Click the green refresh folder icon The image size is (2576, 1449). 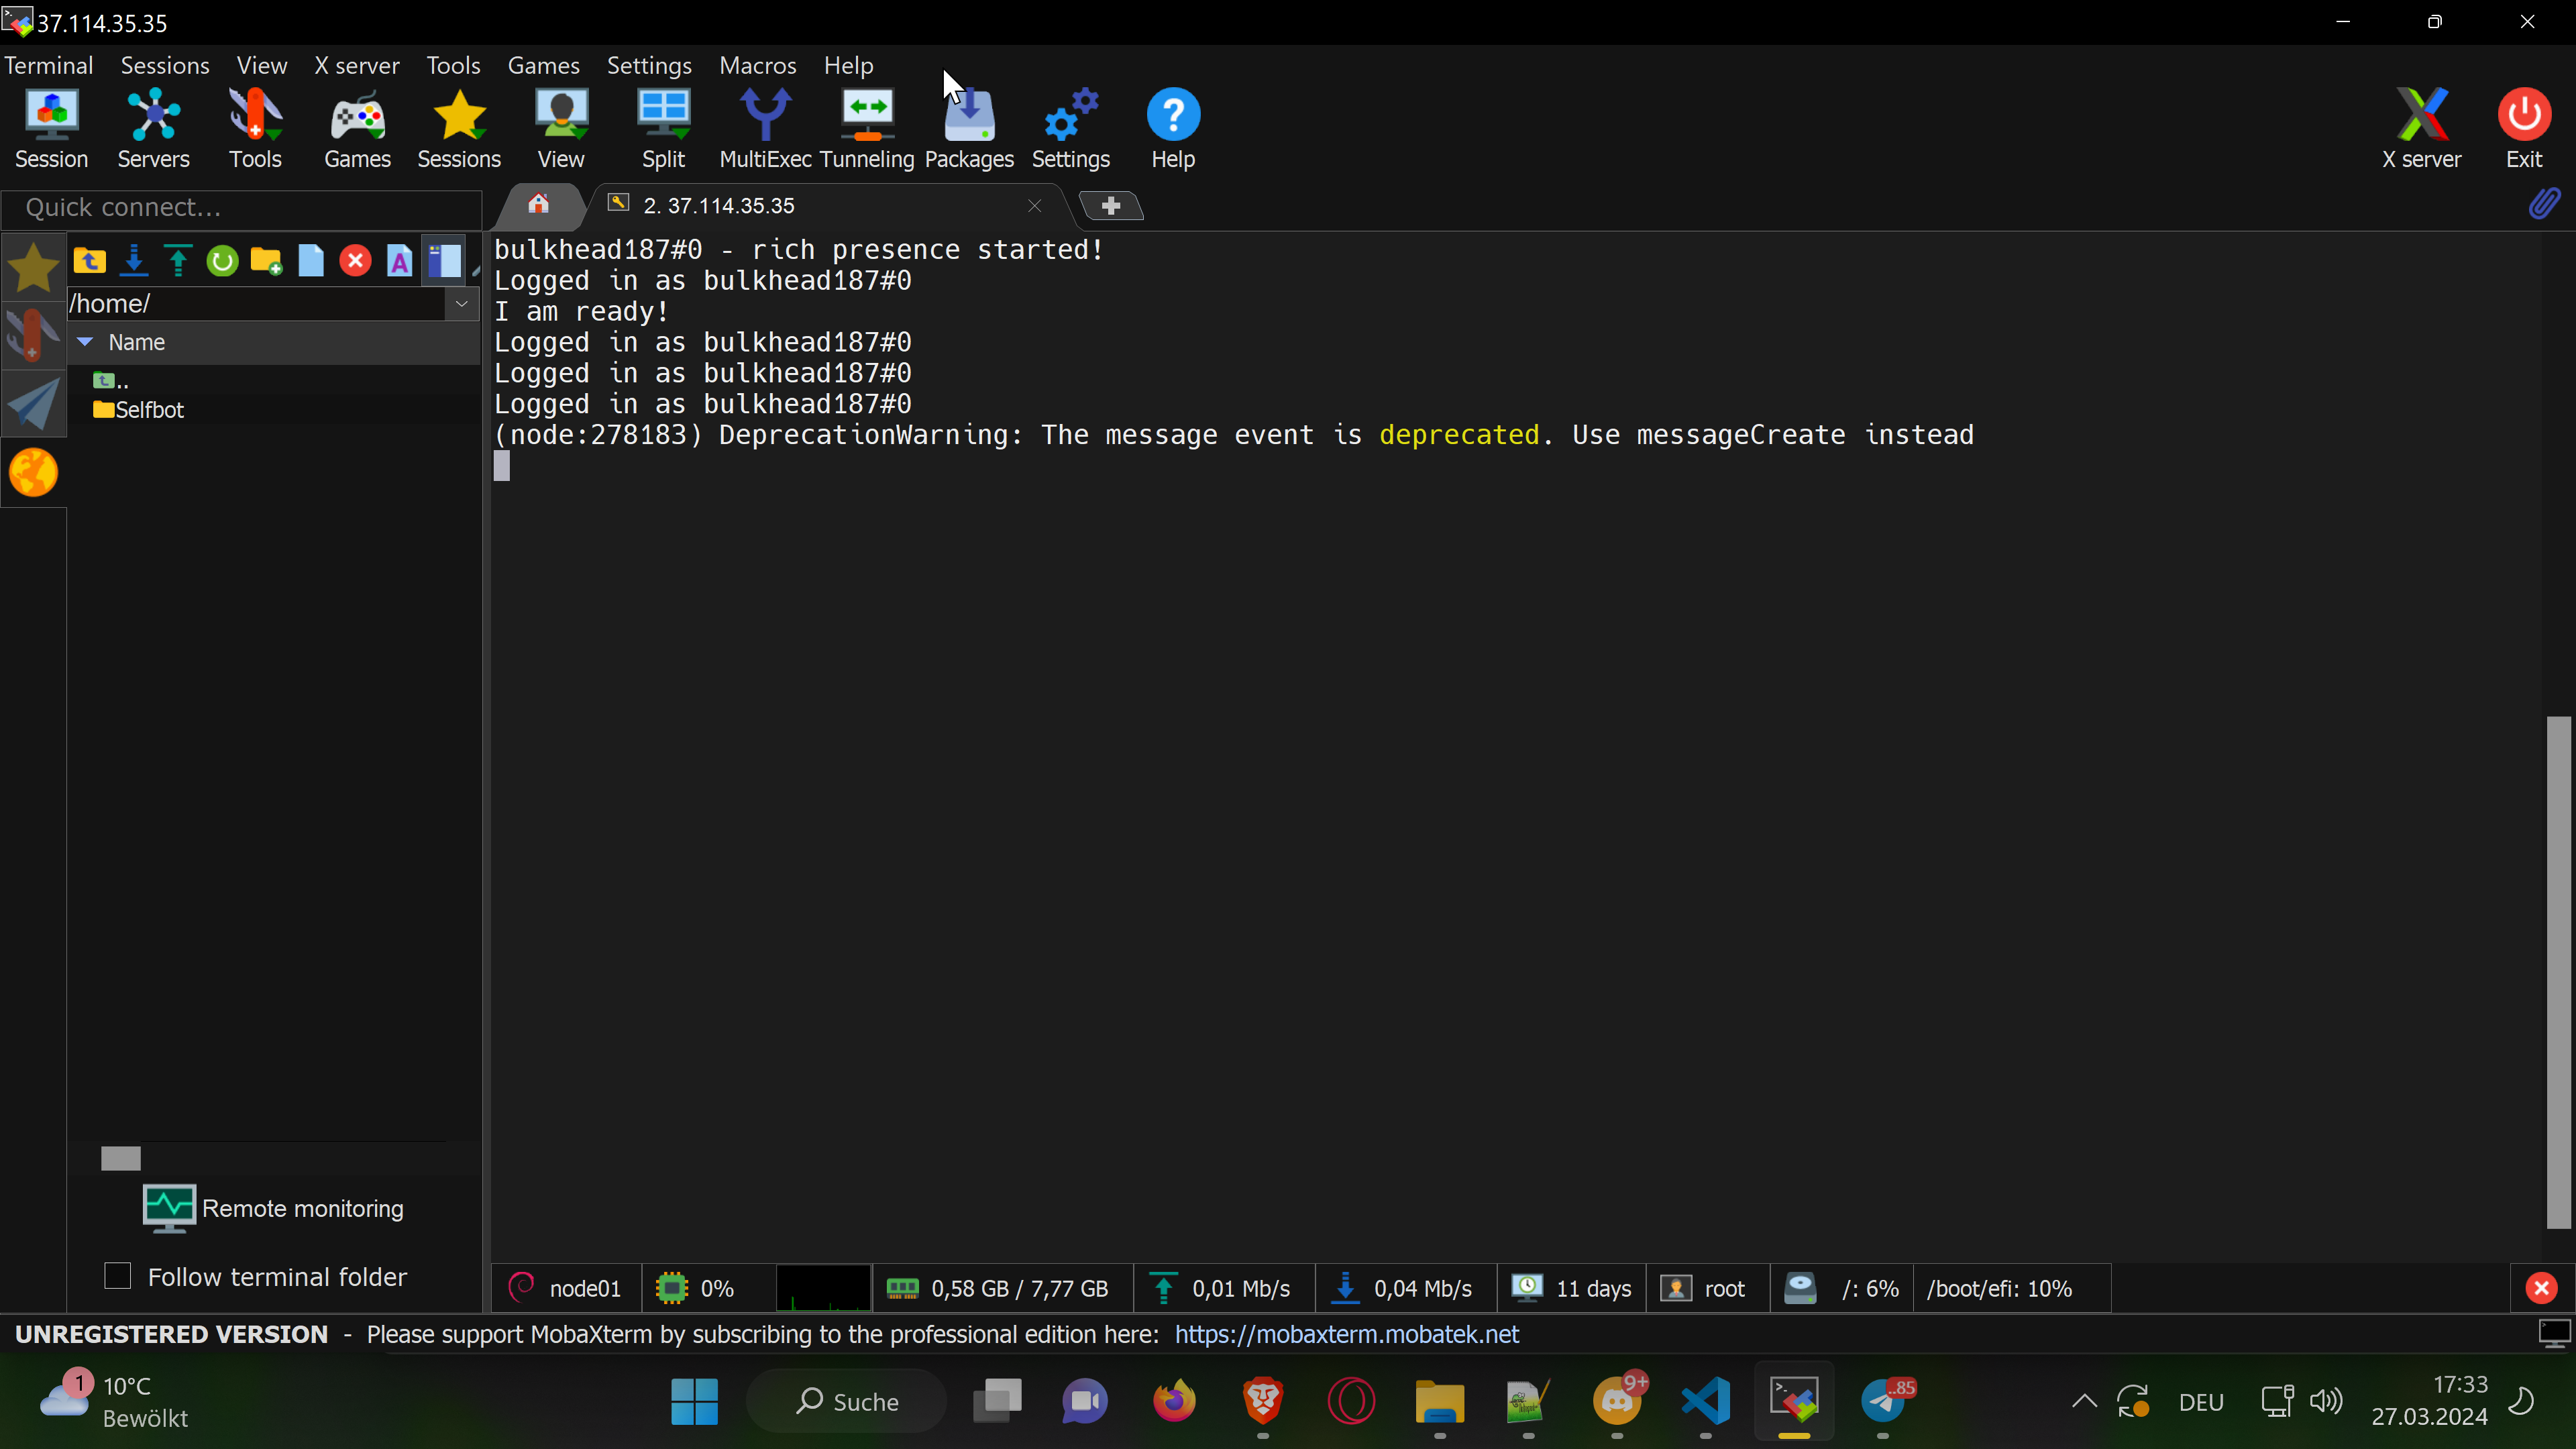click(222, 262)
